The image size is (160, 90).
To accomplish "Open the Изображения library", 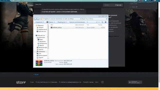I will pos(42,43).
